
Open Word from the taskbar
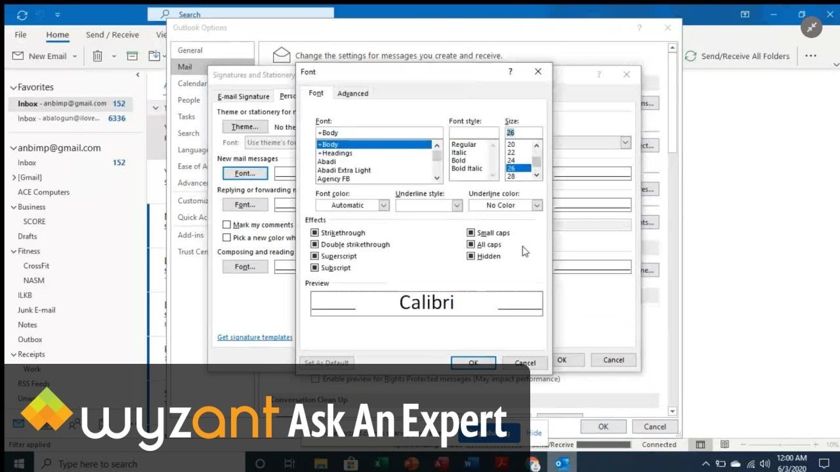point(470,463)
